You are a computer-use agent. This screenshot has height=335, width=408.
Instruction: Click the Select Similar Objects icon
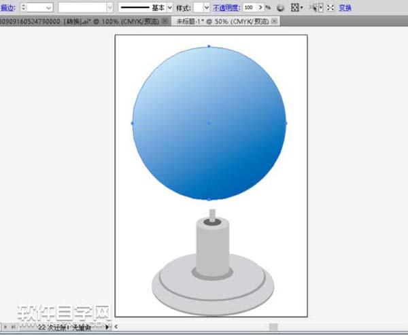click(x=313, y=7)
